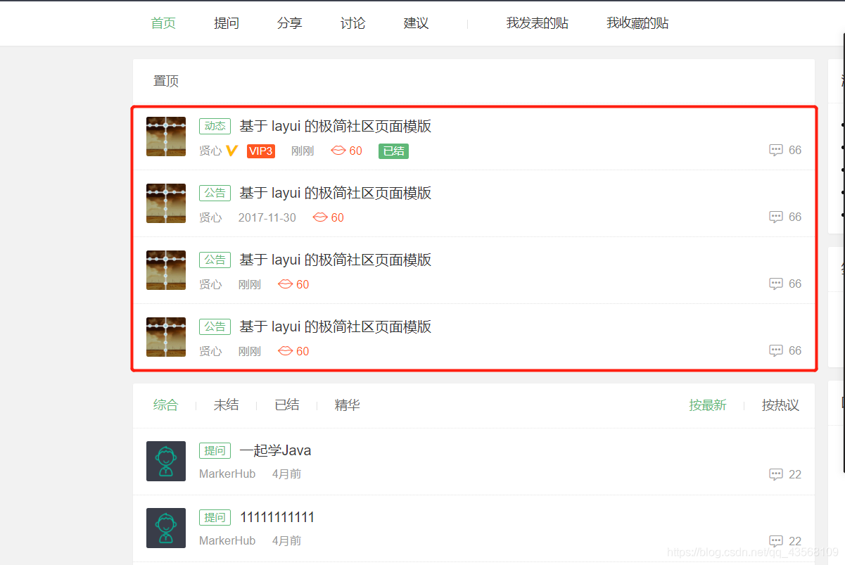
Task: Open 我发表的贴 from the top bar
Action: (x=538, y=23)
